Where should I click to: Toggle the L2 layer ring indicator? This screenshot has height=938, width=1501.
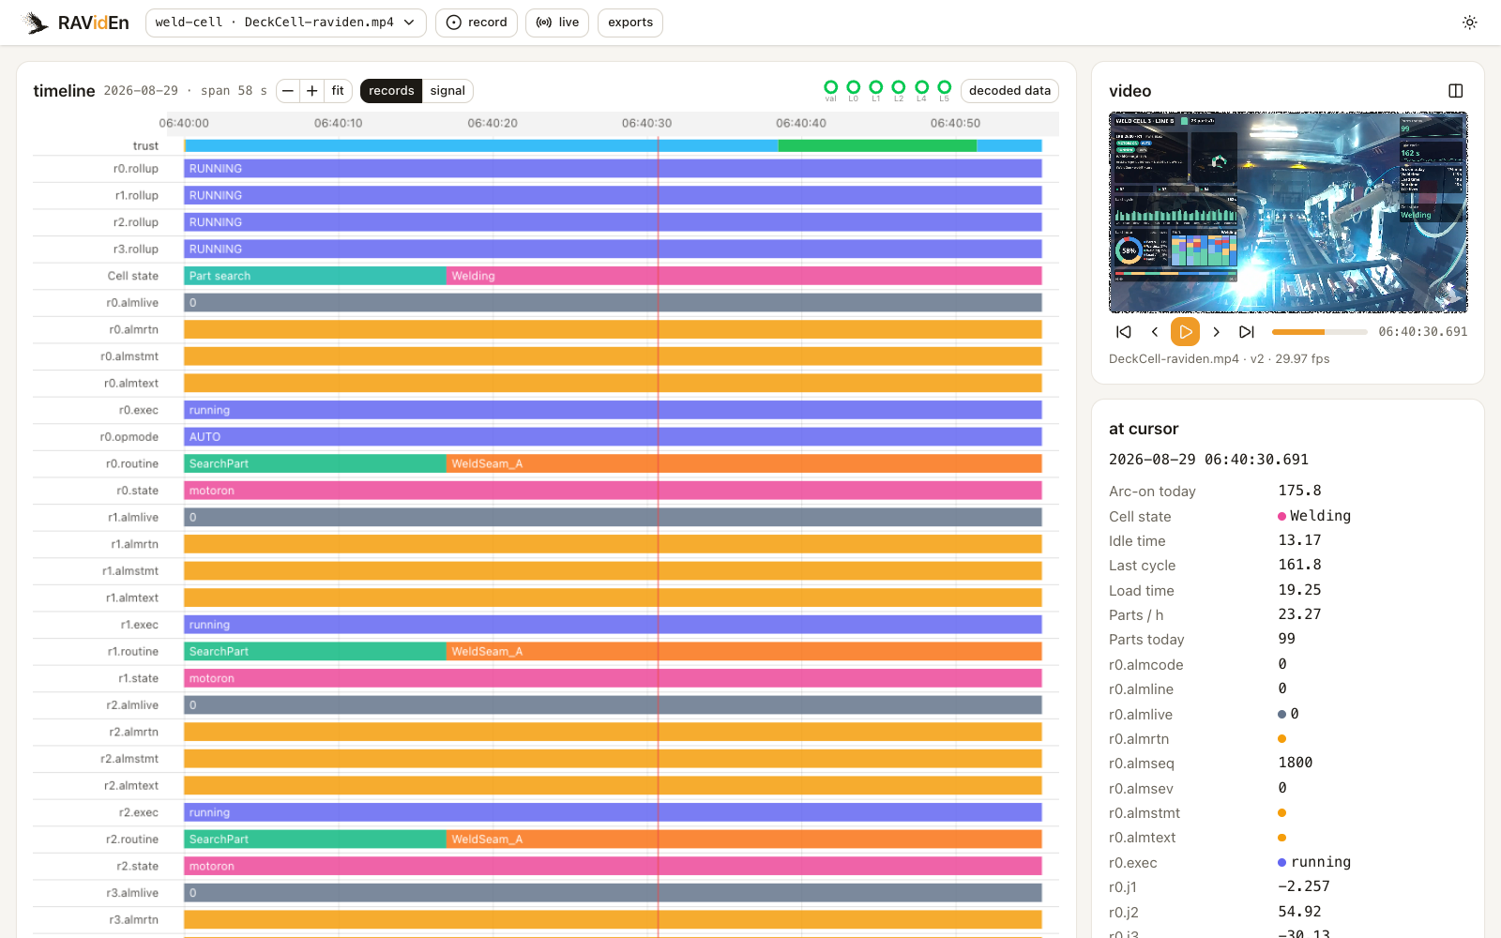tap(899, 90)
